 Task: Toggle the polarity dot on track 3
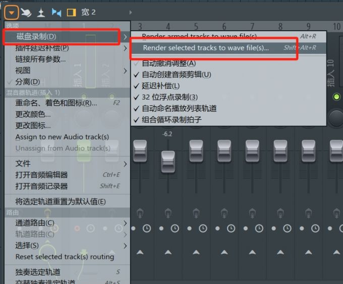point(133,229)
